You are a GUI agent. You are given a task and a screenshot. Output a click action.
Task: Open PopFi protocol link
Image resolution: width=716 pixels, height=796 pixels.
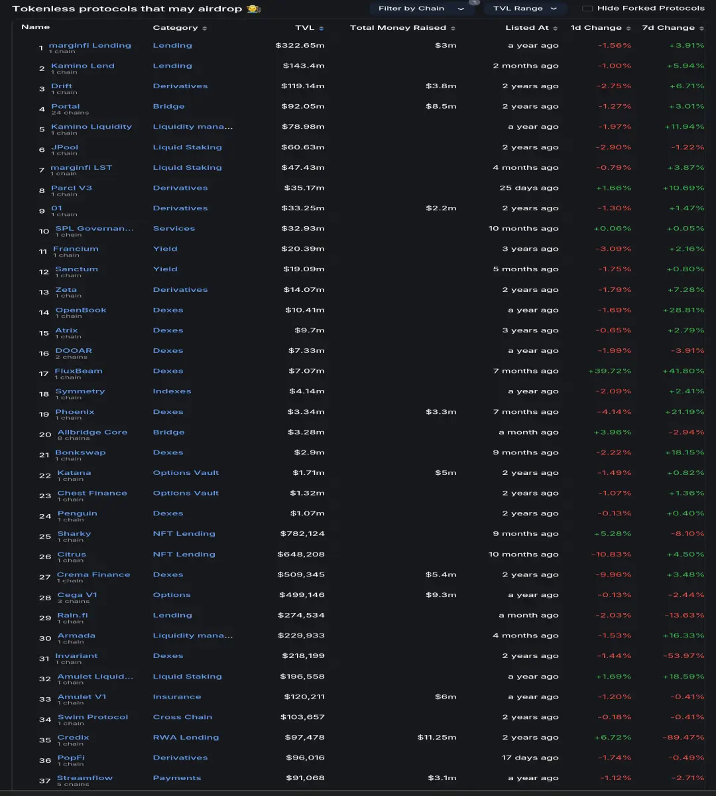click(71, 758)
